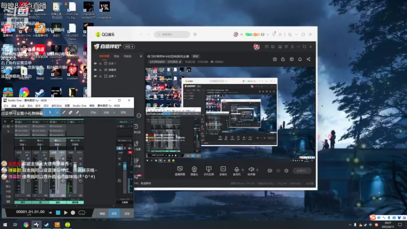Click the stop button in Studio One transport
407x229 pixels.
pos(58,213)
